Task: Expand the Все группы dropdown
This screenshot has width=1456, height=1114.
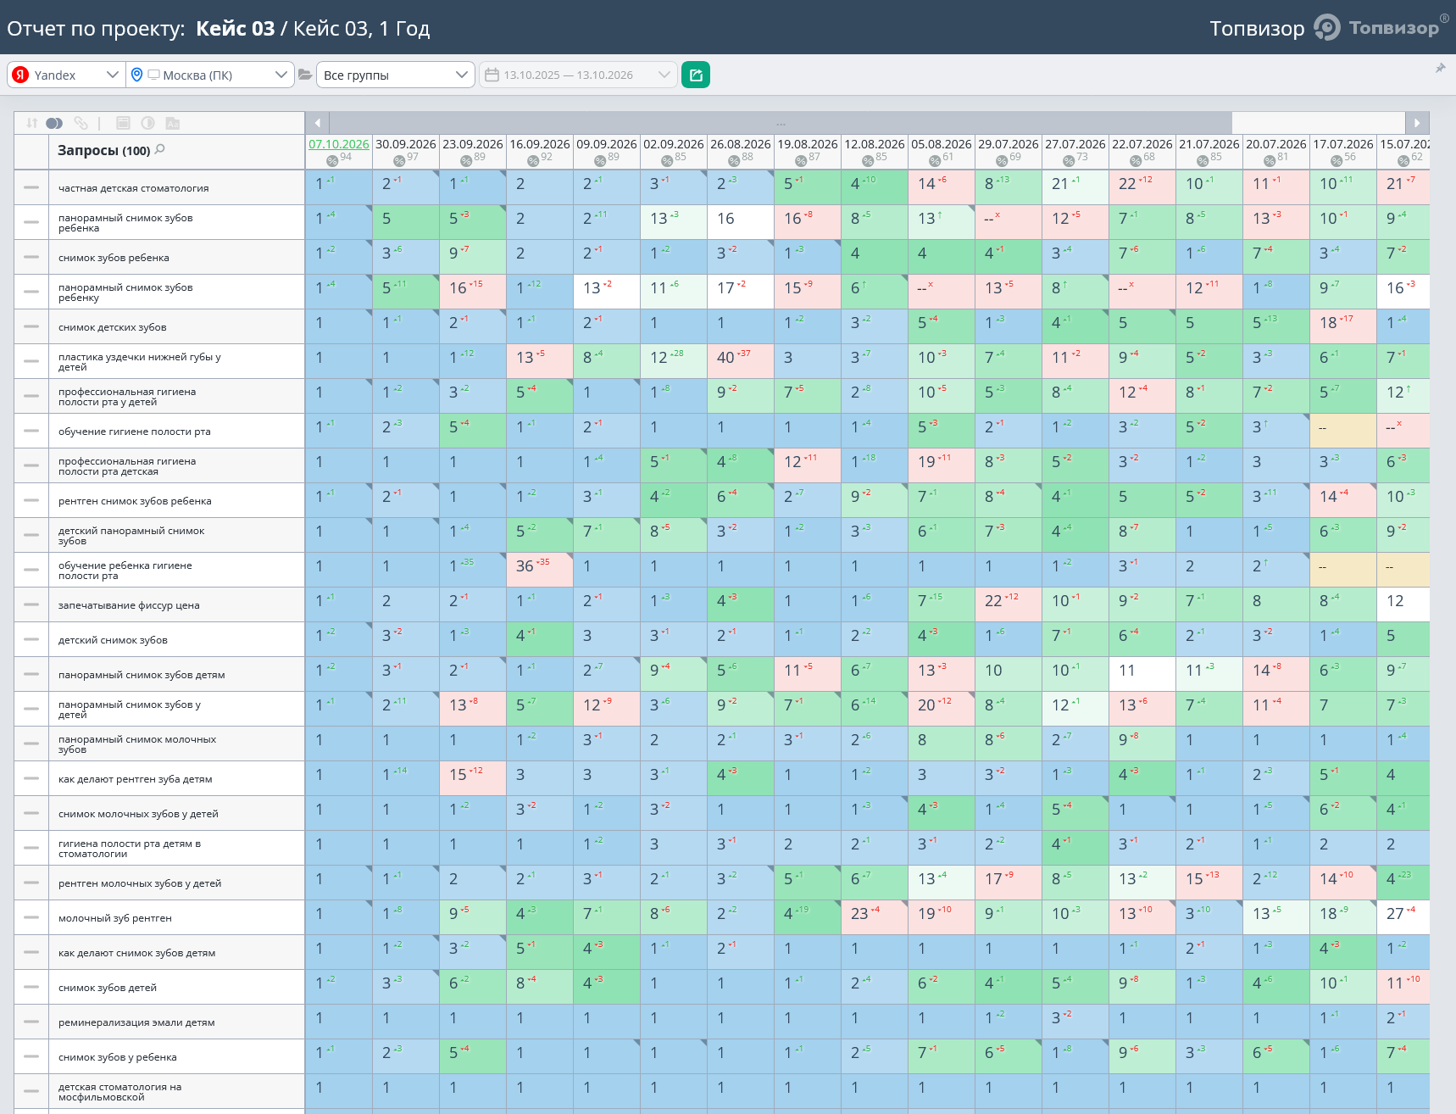Action: pos(395,75)
